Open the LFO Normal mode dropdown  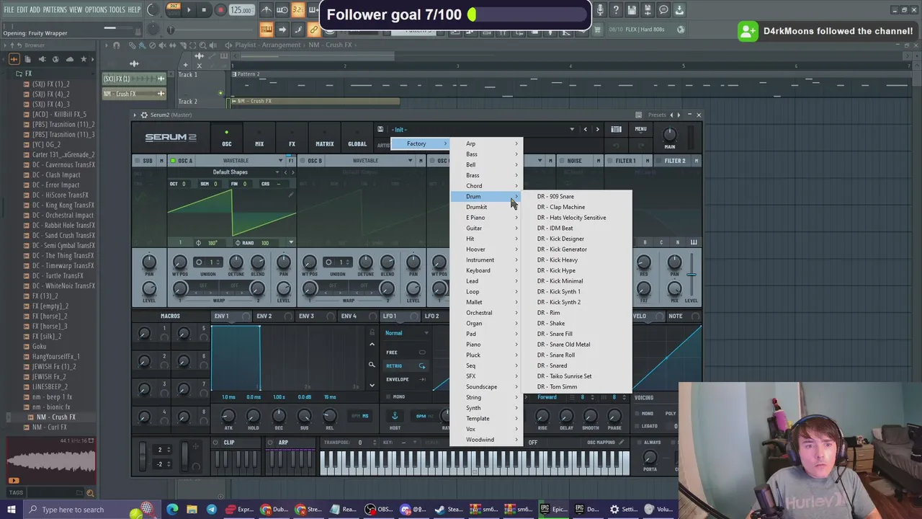click(406, 333)
